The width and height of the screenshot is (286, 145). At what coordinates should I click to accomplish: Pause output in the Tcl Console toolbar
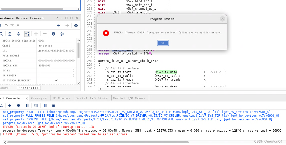tap(27, 105)
